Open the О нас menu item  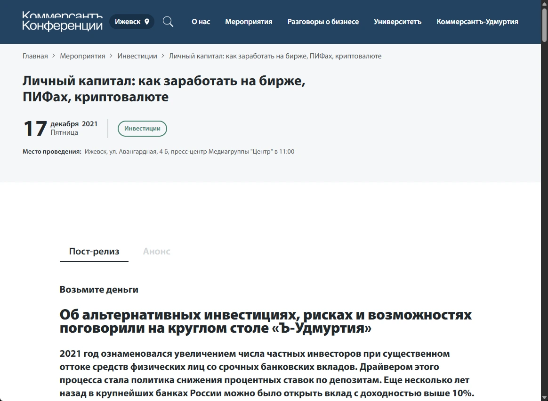[201, 22]
